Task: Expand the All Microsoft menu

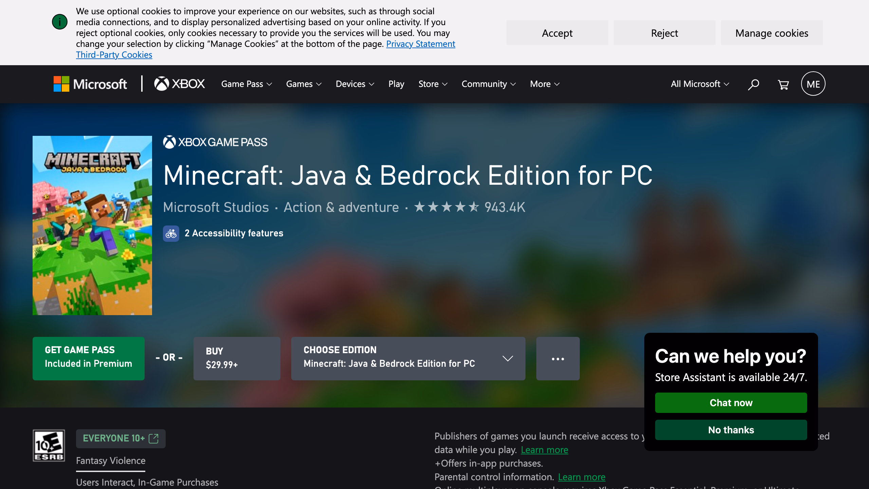Action: [700, 84]
